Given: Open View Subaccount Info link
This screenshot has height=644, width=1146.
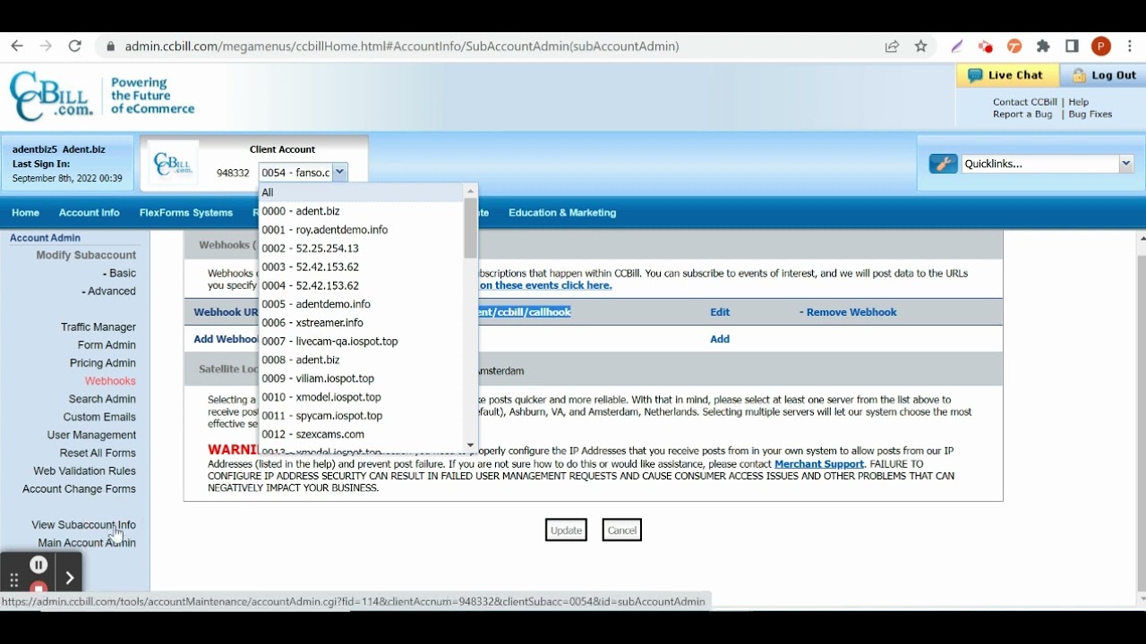Looking at the screenshot, I should click(84, 525).
